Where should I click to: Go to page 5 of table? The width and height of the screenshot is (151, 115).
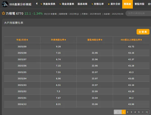pos(139,112)
